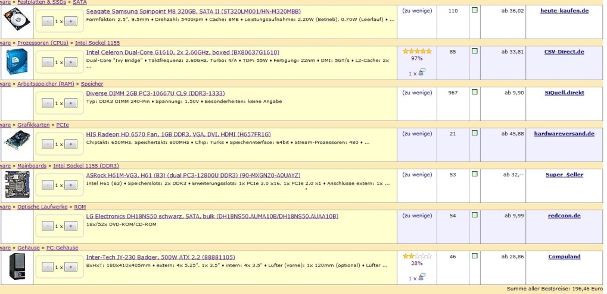The width and height of the screenshot is (607, 294).
Task: Increase quantity of ASRock H61M-VG3 mainboard
Action: 70,185
